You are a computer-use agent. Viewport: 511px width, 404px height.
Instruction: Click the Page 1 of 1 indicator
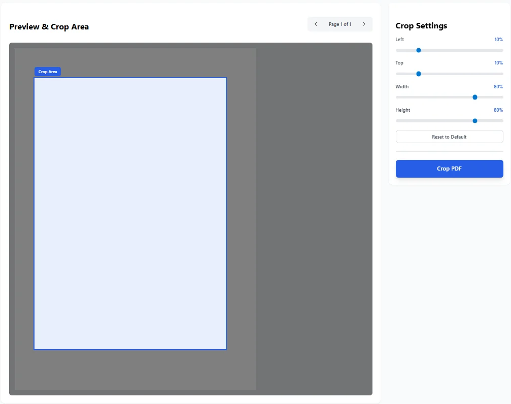tap(340, 24)
